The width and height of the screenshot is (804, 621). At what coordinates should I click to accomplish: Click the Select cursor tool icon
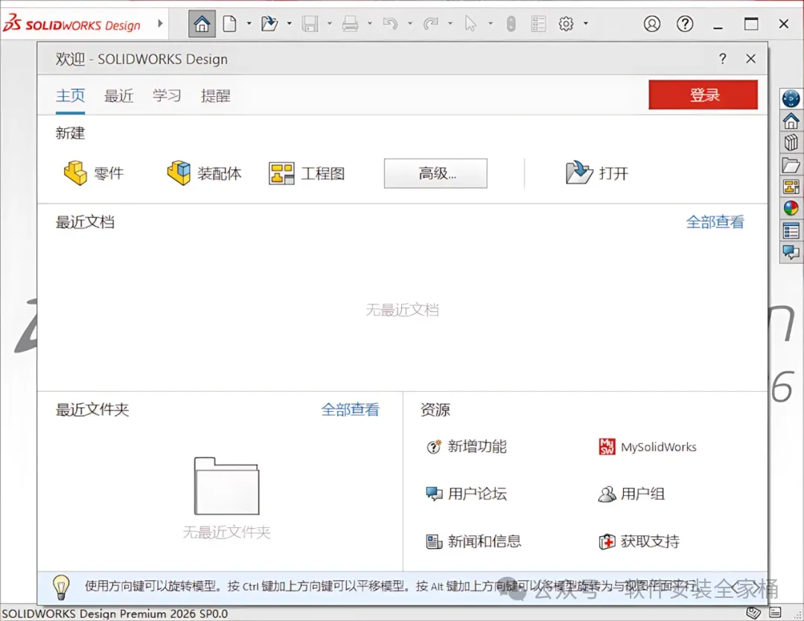[x=470, y=24]
